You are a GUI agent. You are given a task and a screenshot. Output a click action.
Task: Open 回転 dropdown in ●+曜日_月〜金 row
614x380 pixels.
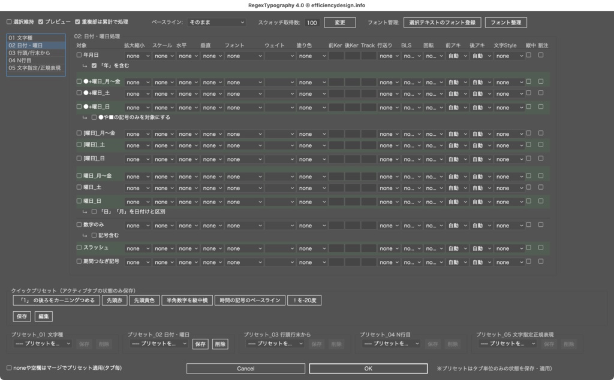tap(434, 83)
